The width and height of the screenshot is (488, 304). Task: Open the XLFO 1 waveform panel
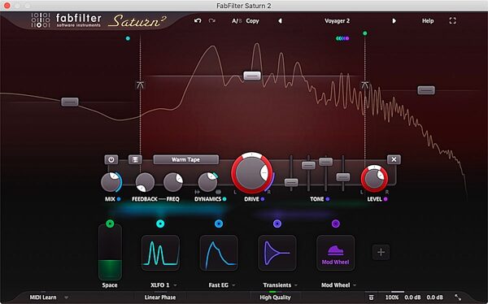coord(160,253)
